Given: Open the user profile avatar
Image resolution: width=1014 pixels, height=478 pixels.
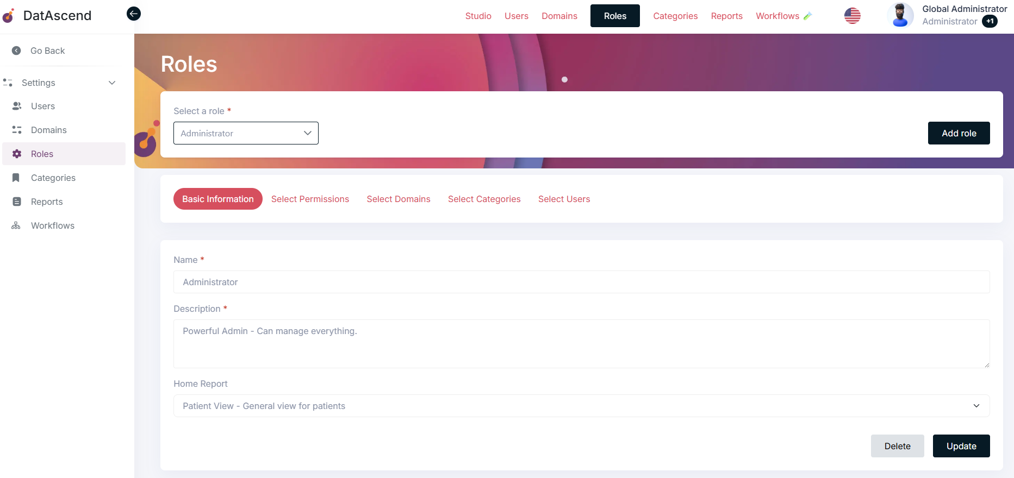Looking at the screenshot, I should 900,15.
